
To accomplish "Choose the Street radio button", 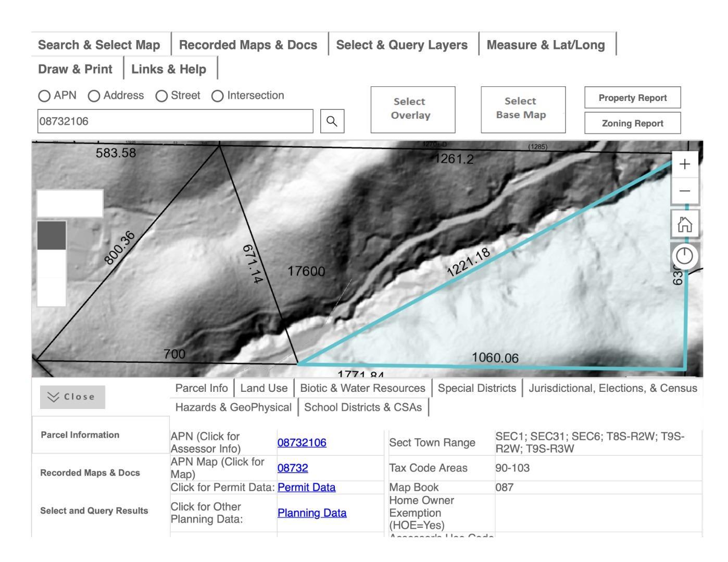I will pos(162,96).
